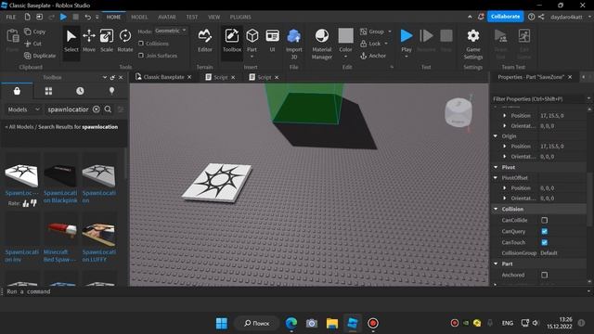Anchor the selected part
The width and height of the screenshot is (594, 334).
[x=373, y=56]
